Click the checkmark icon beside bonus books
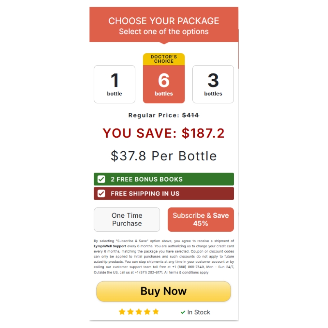Viewport: 328px width, 328px height. point(101,179)
